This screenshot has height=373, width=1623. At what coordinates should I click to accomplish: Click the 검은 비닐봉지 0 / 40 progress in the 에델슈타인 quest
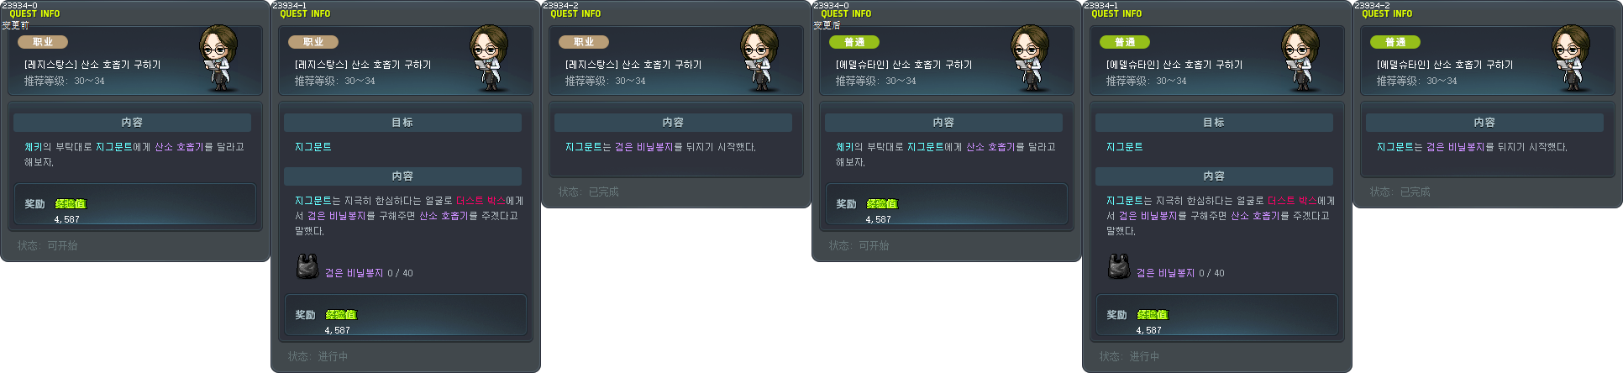(1180, 273)
